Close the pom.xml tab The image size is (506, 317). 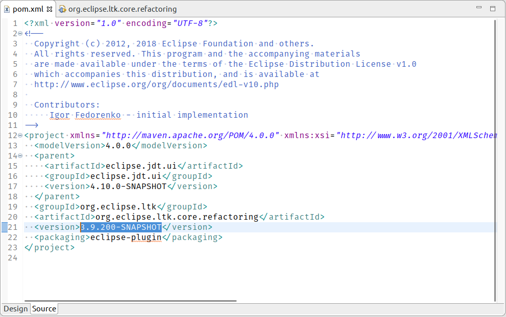tap(49, 9)
